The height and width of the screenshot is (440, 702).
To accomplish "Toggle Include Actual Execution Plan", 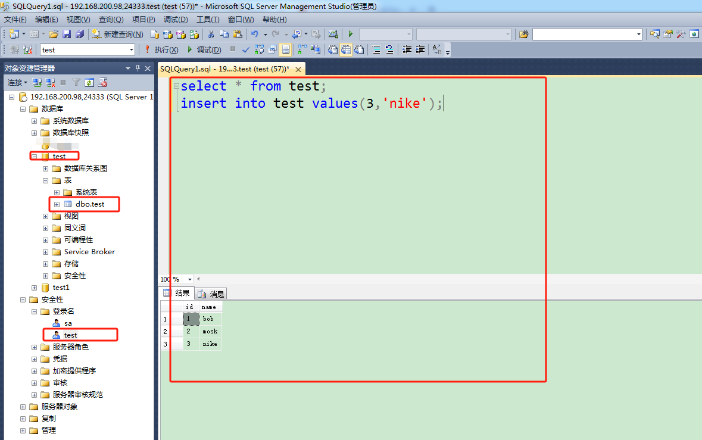I will [x=302, y=49].
